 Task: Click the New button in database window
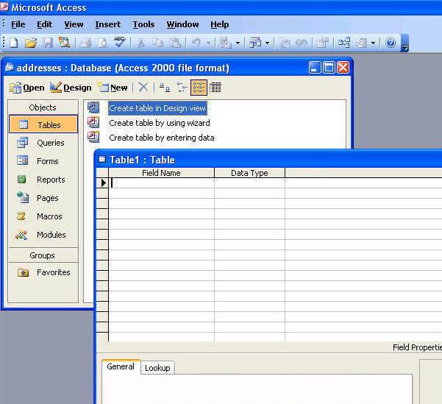tap(113, 88)
